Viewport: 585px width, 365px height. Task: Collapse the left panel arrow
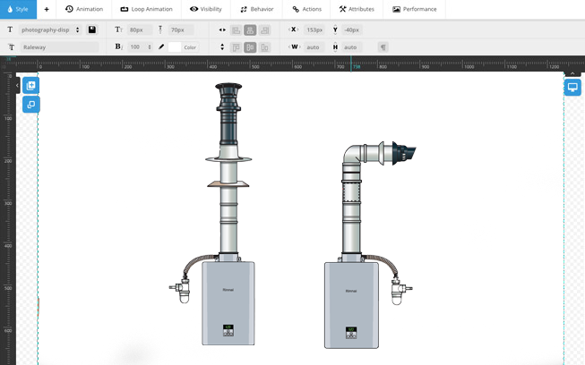[17, 87]
